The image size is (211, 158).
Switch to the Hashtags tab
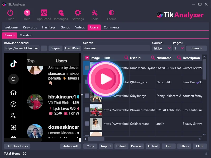[x=49, y=27]
